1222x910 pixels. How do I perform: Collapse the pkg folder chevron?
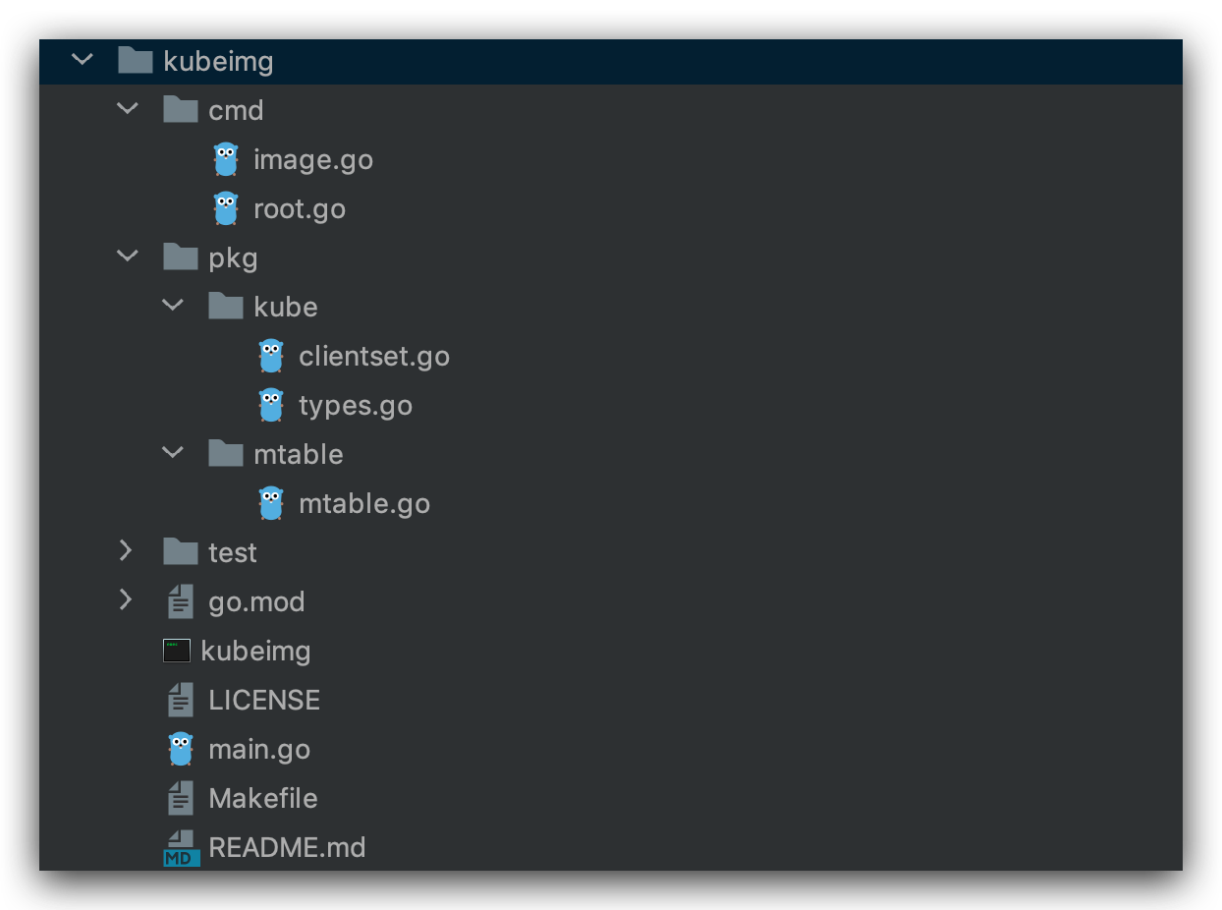(x=128, y=256)
